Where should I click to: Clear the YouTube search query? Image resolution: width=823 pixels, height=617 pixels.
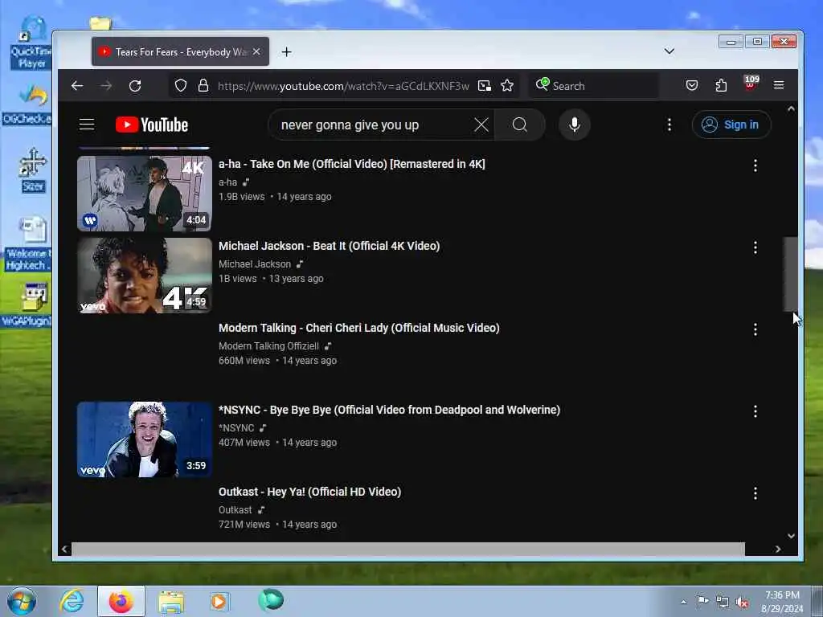coord(481,125)
